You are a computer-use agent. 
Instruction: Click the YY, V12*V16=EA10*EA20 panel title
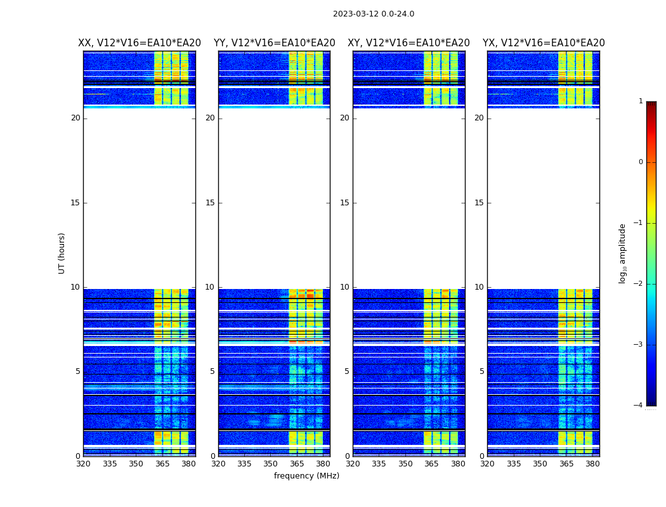click(275, 43)
